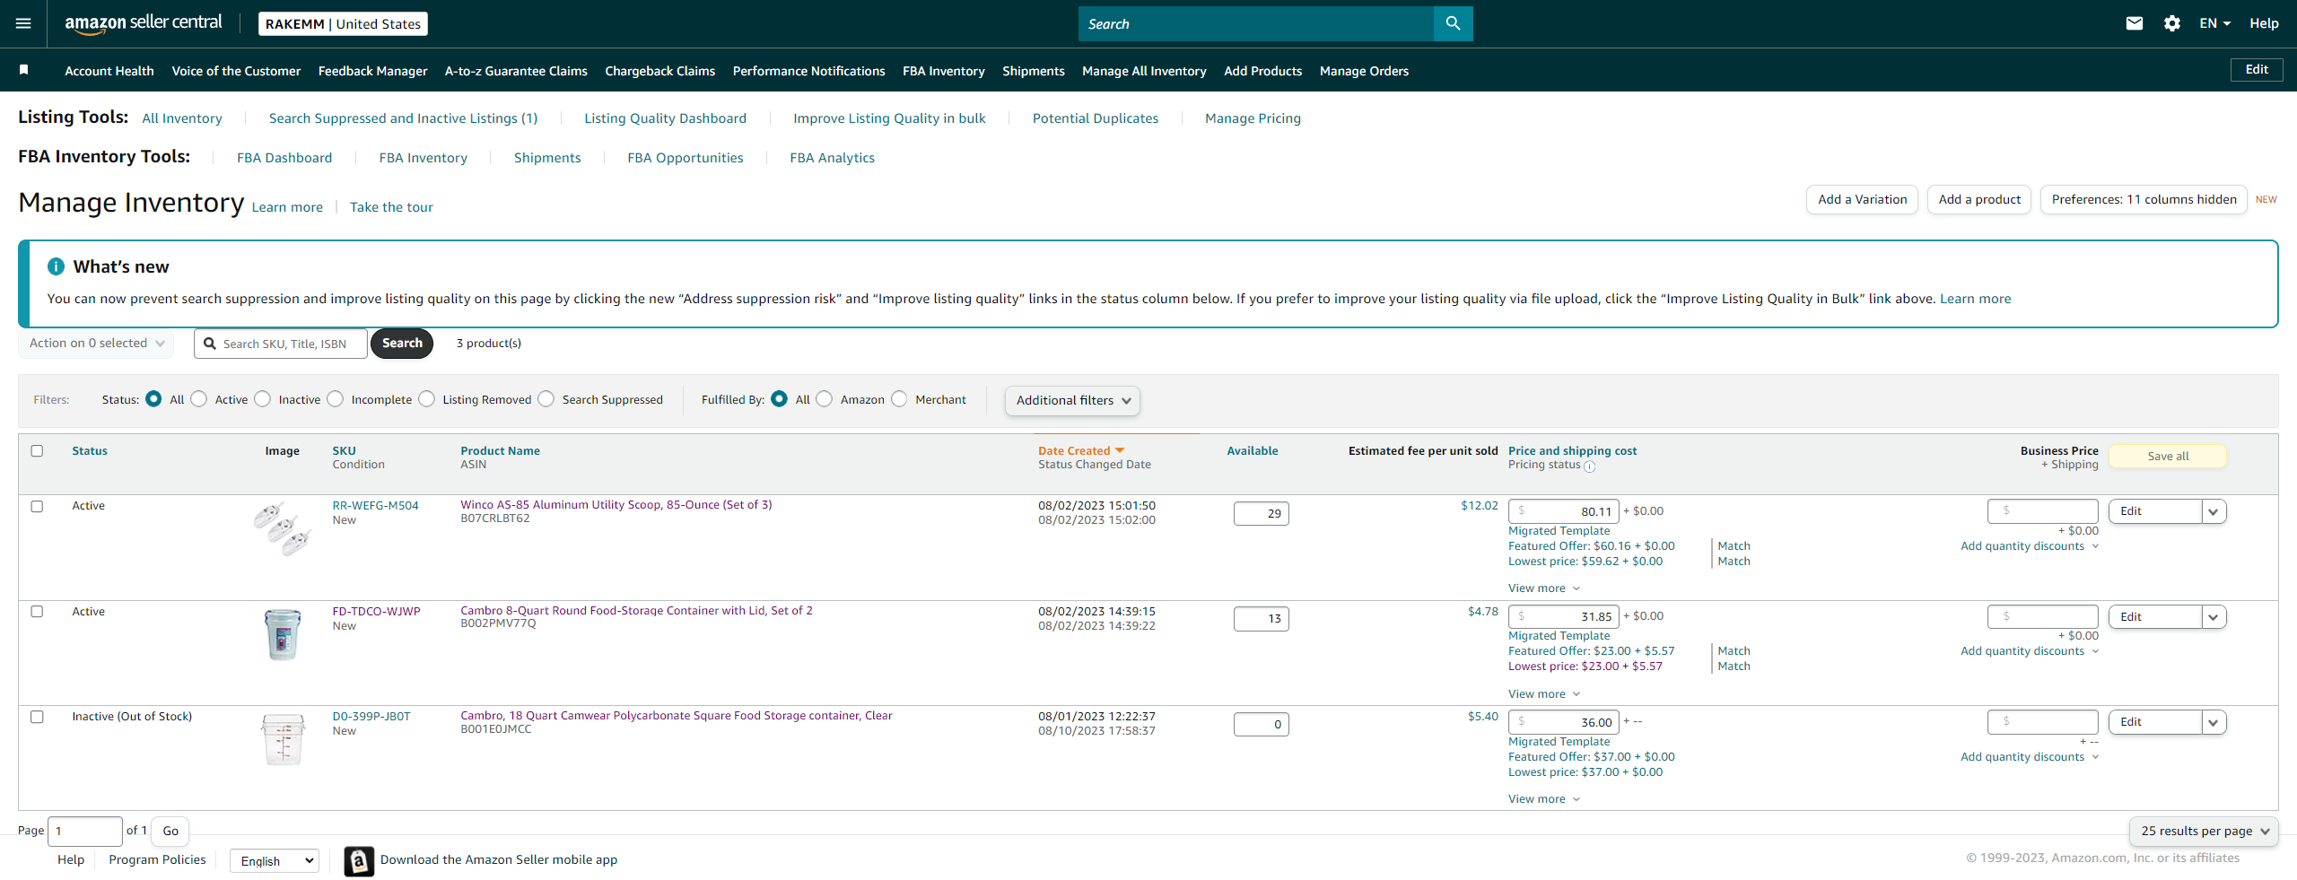This screenshot has width=2297, height=880.
Task: Select the Listing Removed status filter
Action: (426, 399)
